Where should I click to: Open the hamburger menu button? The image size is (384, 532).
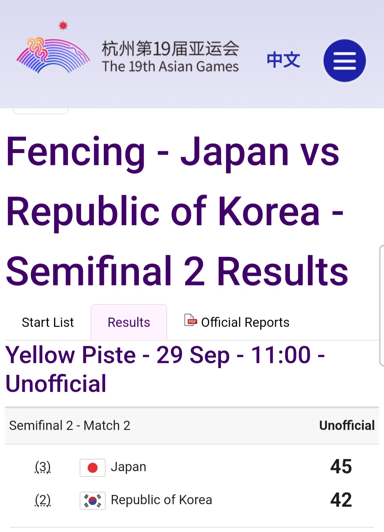coord(344,61)
